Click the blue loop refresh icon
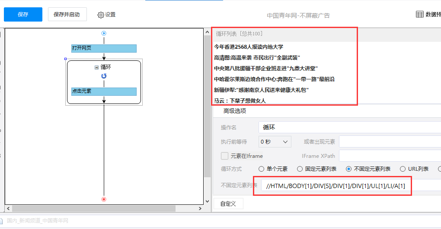The height and width of the screenshot is (229, 441). tap(104, 76)
